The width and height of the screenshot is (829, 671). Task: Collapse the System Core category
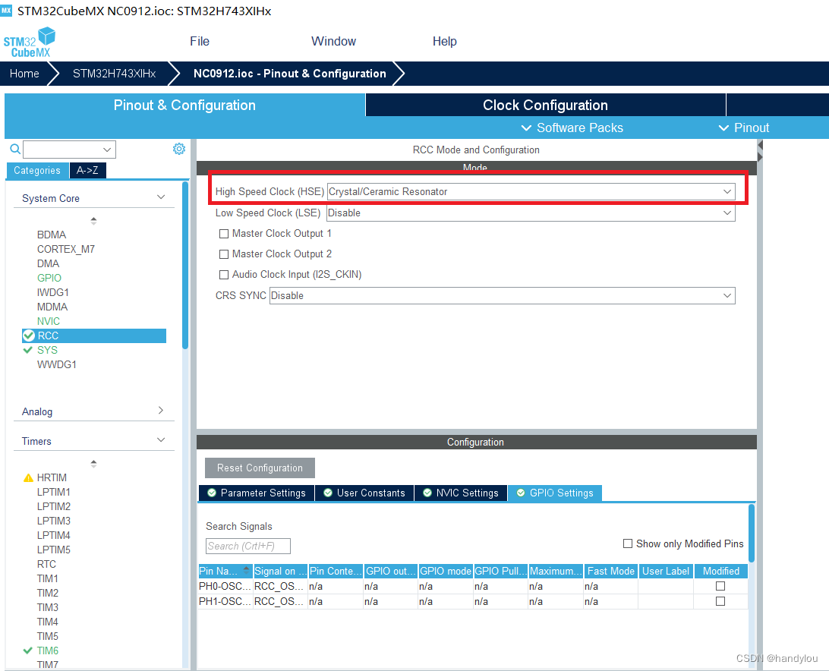point(161,197)
